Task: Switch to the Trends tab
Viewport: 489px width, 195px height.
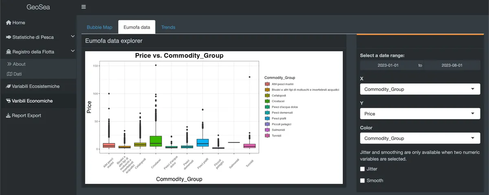Action: tap(168, 27)
